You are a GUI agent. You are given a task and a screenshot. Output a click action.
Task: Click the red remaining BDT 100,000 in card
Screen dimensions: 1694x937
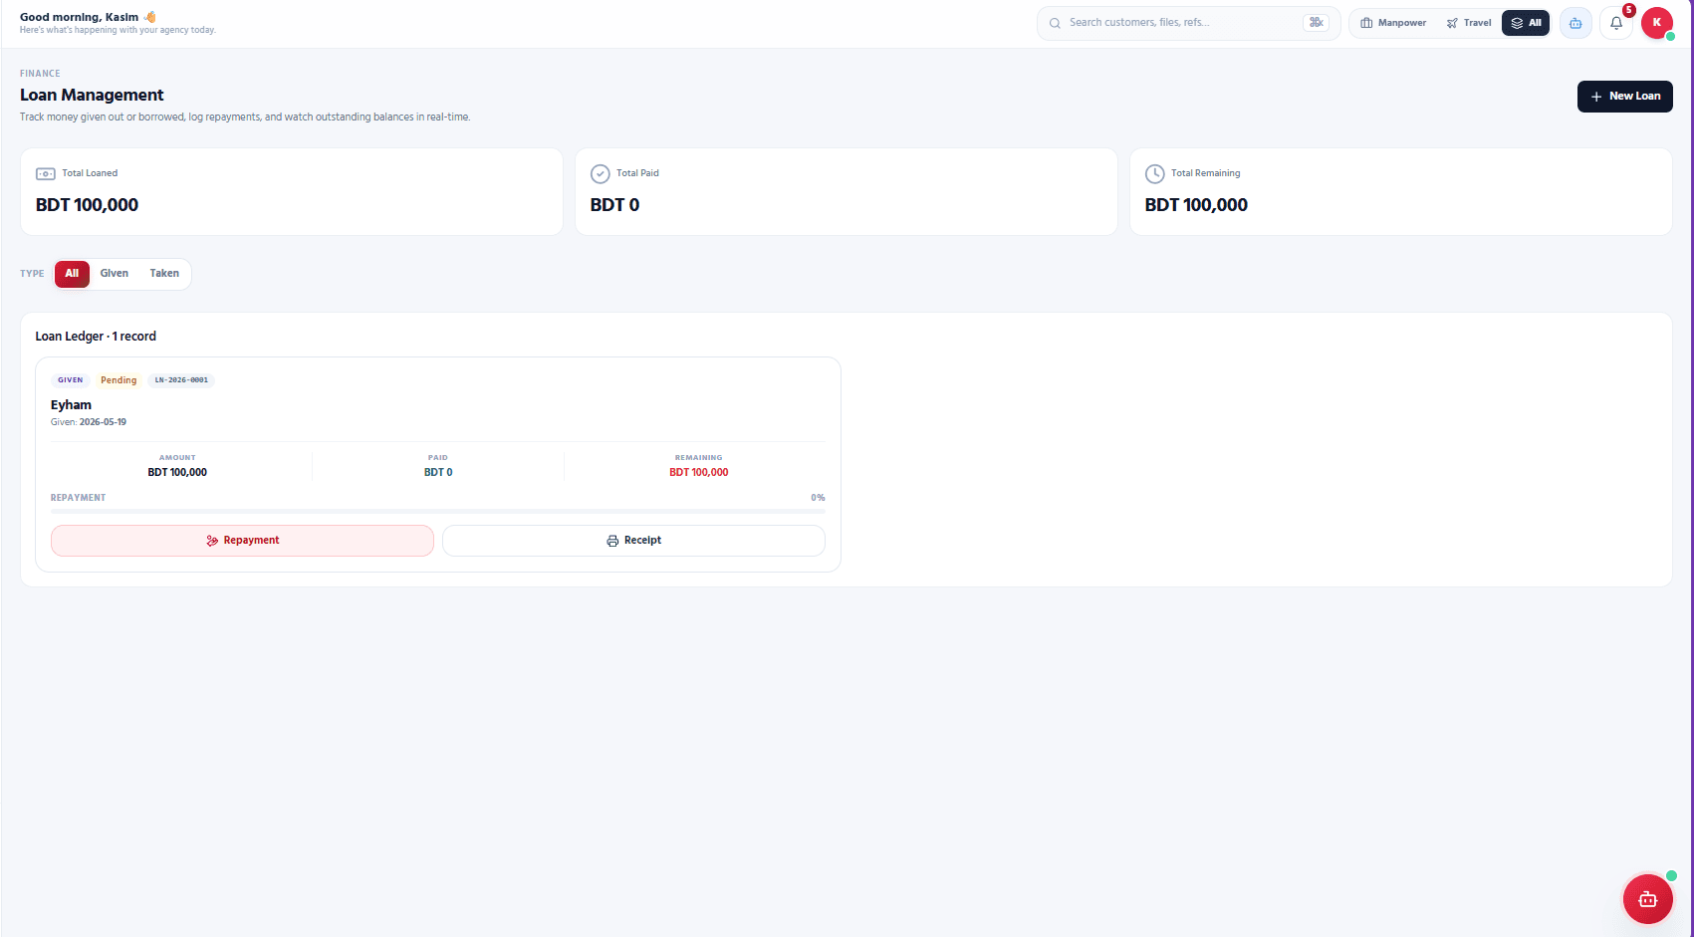pyautogui.click(x=699, y=473)
